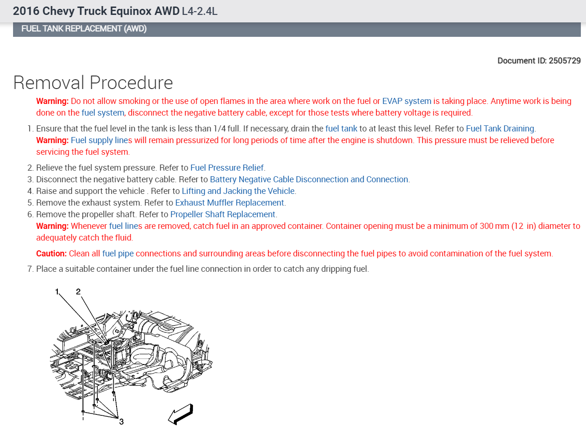
Task: Open Battery Negative Cable Disconnection and Connection link
Action: point(309,179)
